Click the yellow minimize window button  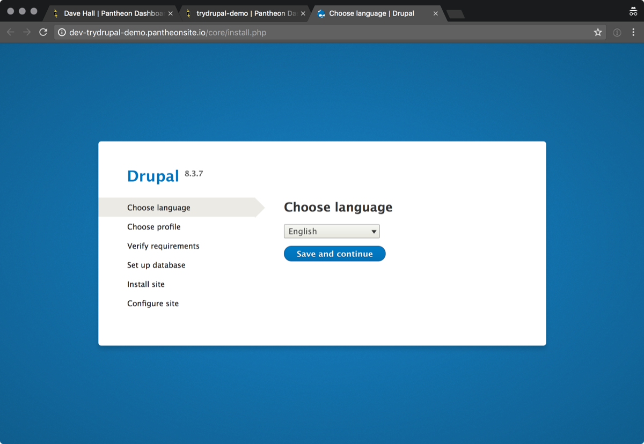[23, 11]
